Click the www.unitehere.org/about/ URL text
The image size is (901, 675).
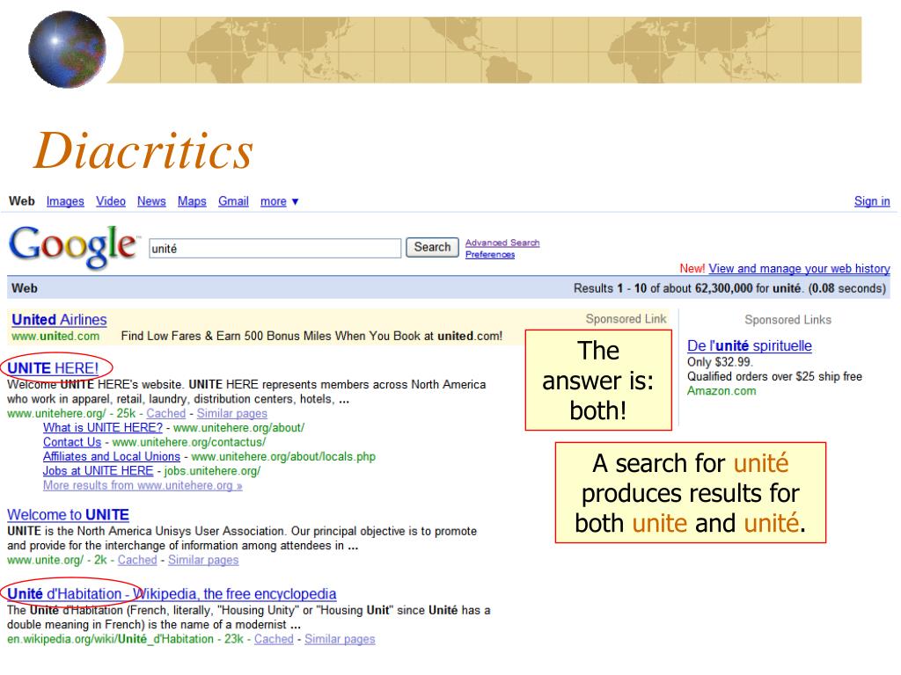pyautogui.click(x=238, y=428)
